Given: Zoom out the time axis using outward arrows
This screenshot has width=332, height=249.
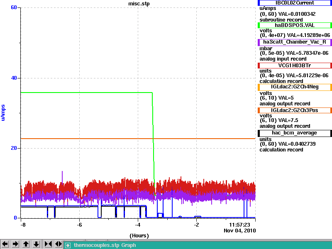Looking at the screenshot, I should [59, 244].
